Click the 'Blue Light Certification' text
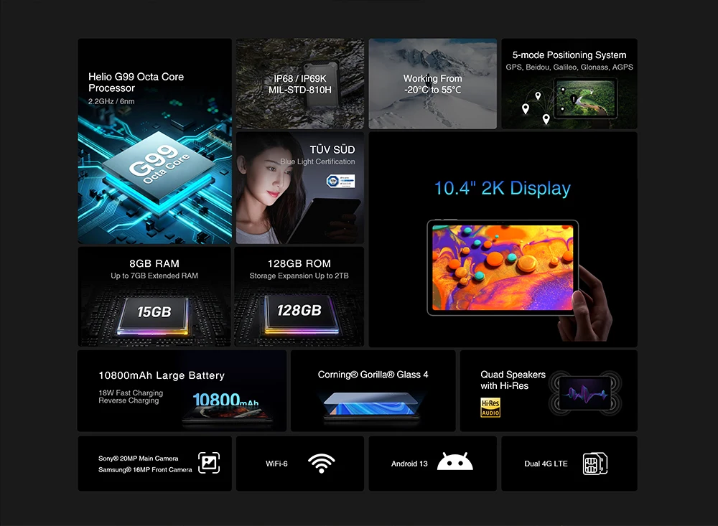Screen dimensions: 718x526 click(x=317, y=161)
